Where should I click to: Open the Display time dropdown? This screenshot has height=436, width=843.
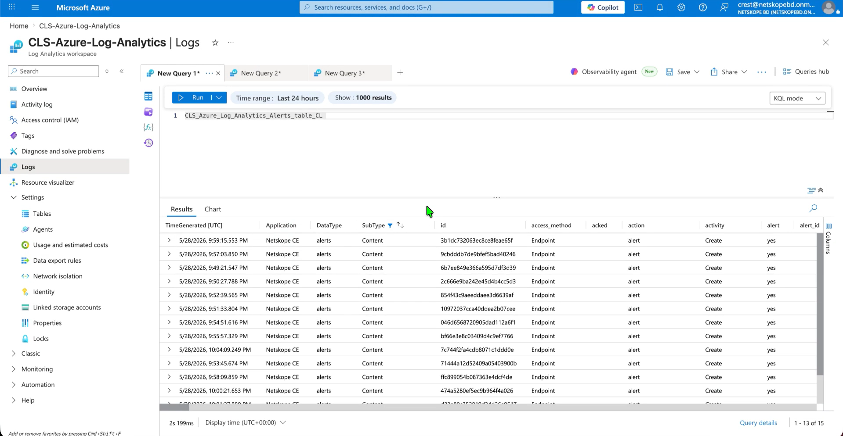coord(246,422)
